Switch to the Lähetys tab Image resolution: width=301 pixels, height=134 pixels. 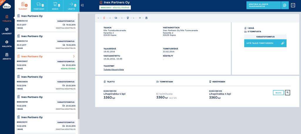tap(71, 6)
